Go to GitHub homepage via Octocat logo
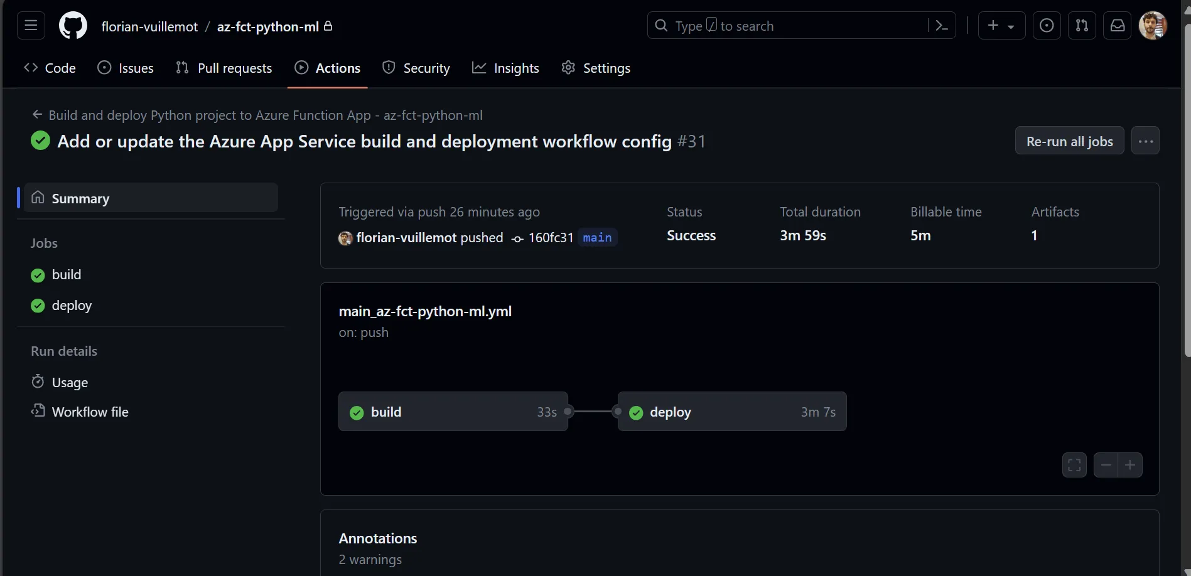The image size is (1191, 576). coord(73,26)
